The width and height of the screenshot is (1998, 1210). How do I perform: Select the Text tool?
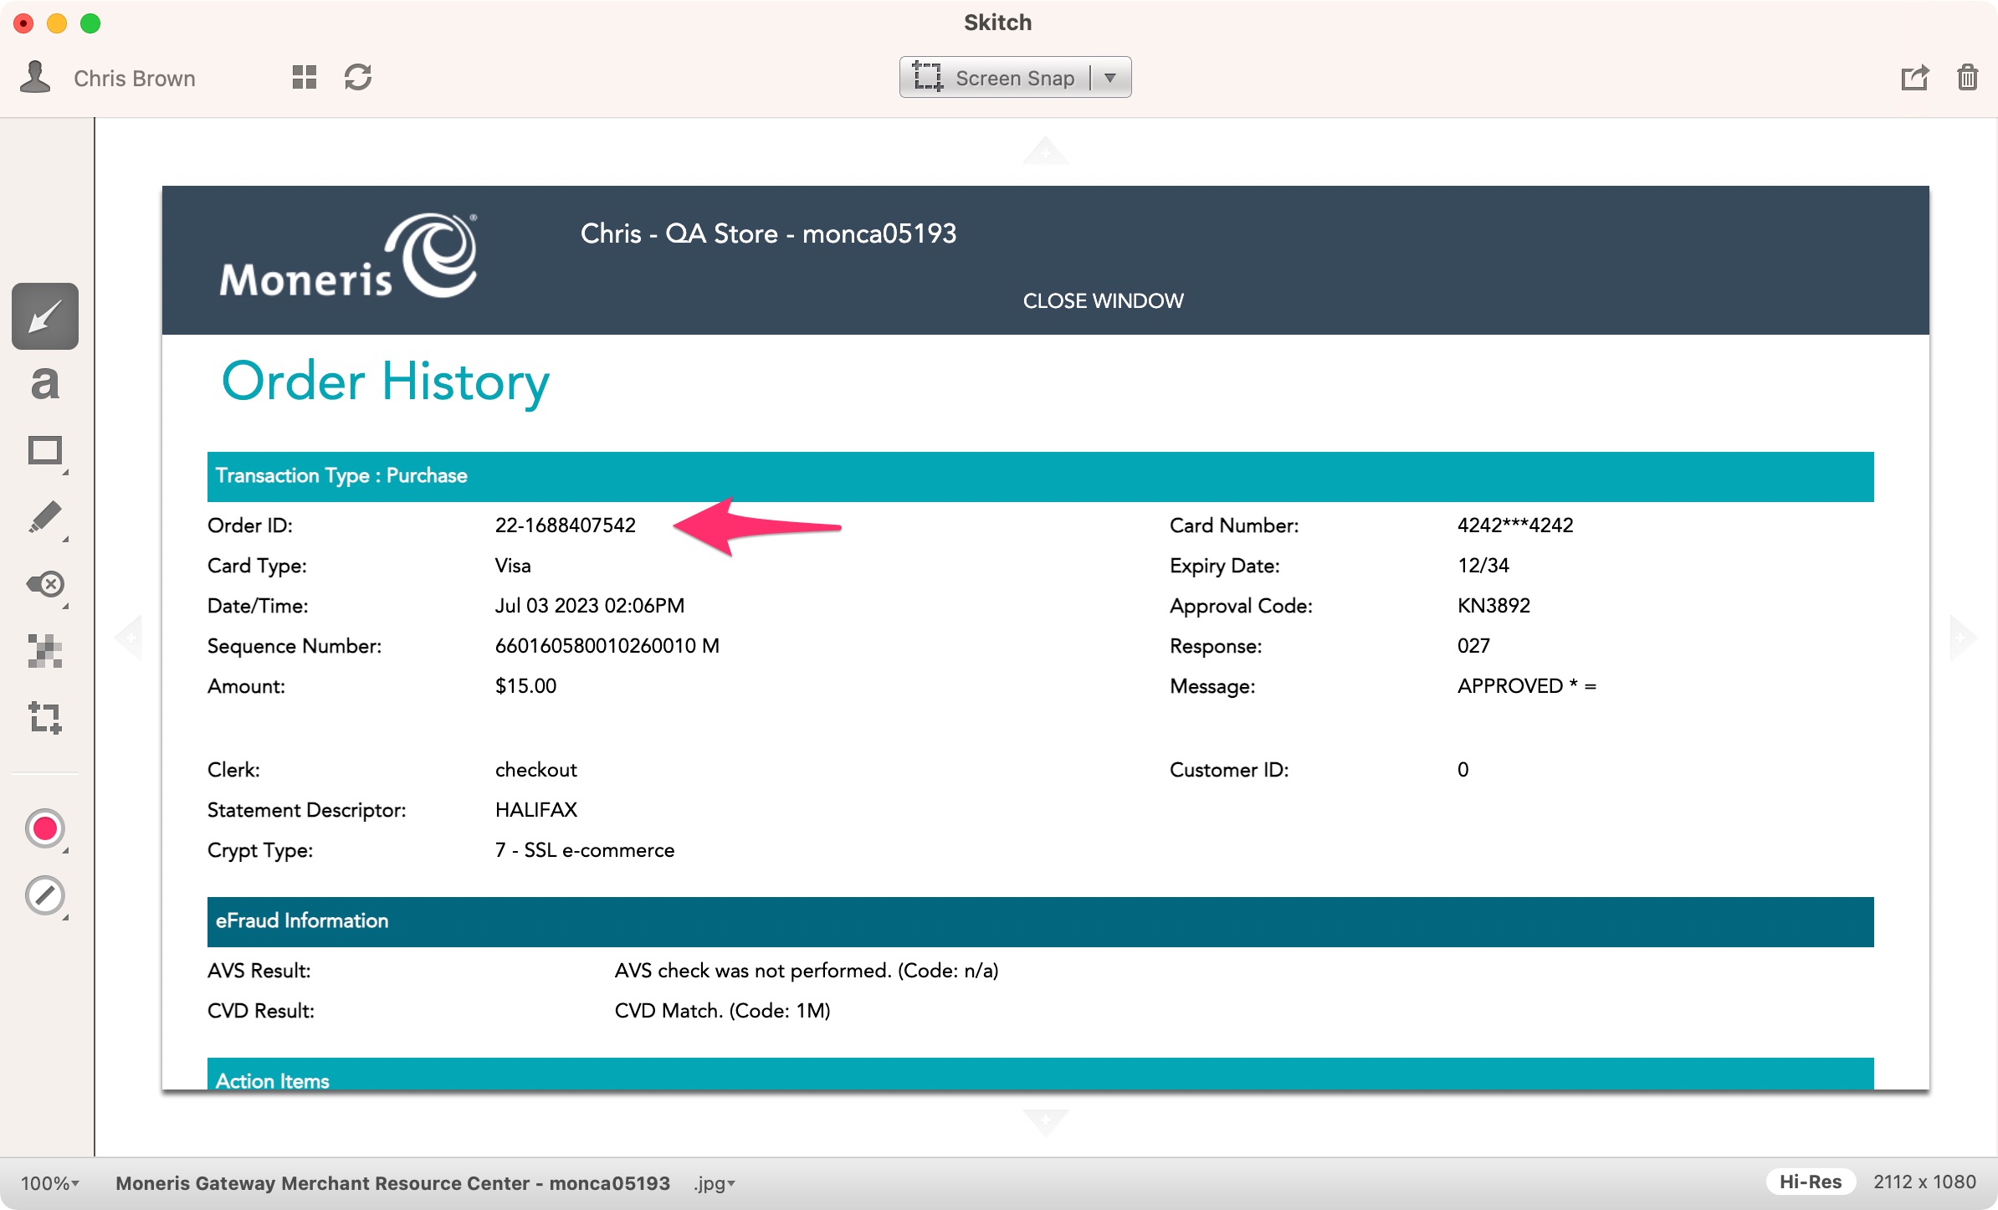pyautogui.click(x=45, y=384)
